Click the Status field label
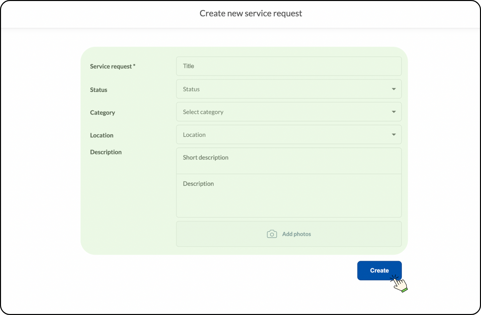Image resolution: width=481 pixels, height=315 pixels. pyautogui.click(x=99, y=90)
